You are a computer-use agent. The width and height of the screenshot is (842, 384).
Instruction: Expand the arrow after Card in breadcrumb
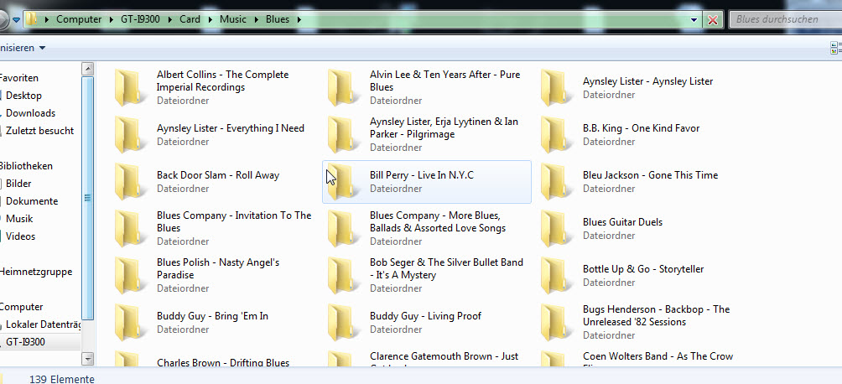tap(210, 19)
